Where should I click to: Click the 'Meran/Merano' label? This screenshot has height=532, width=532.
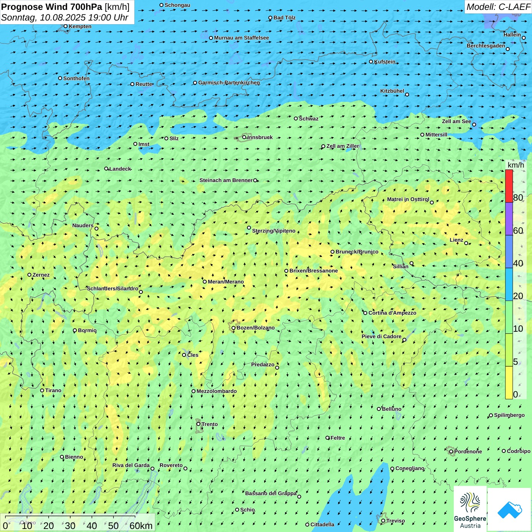tap(226, 282)
